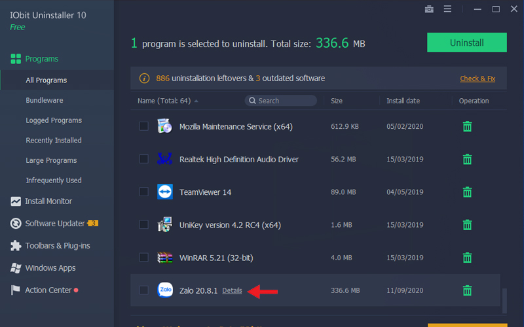Check the TeamViewer 14 checkbox
This screenshot has width=524, height=327.
tap(143, 192)
